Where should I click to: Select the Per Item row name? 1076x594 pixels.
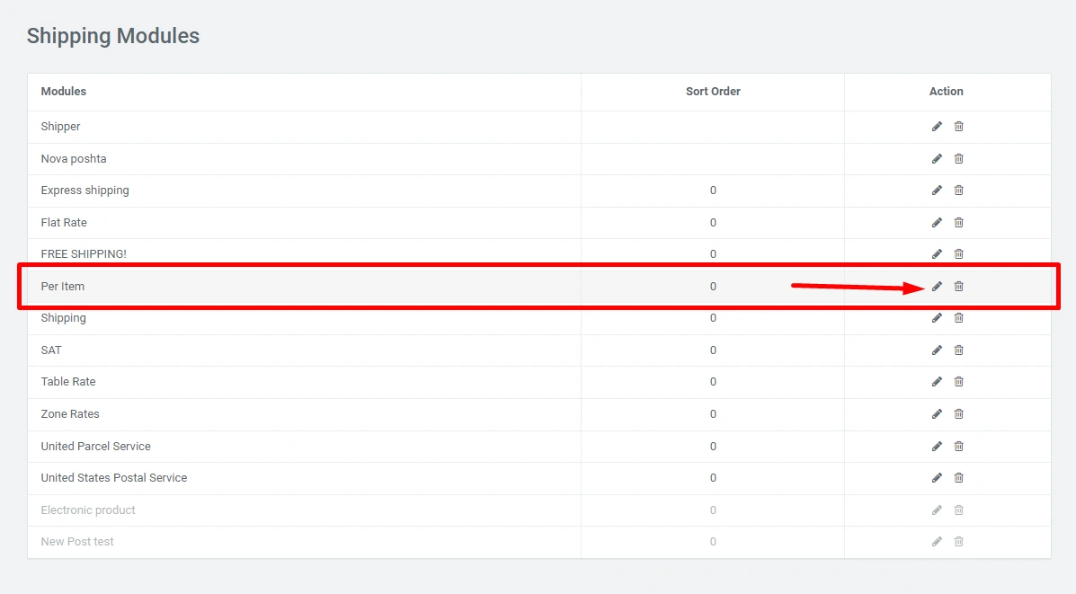pos(63,287)
